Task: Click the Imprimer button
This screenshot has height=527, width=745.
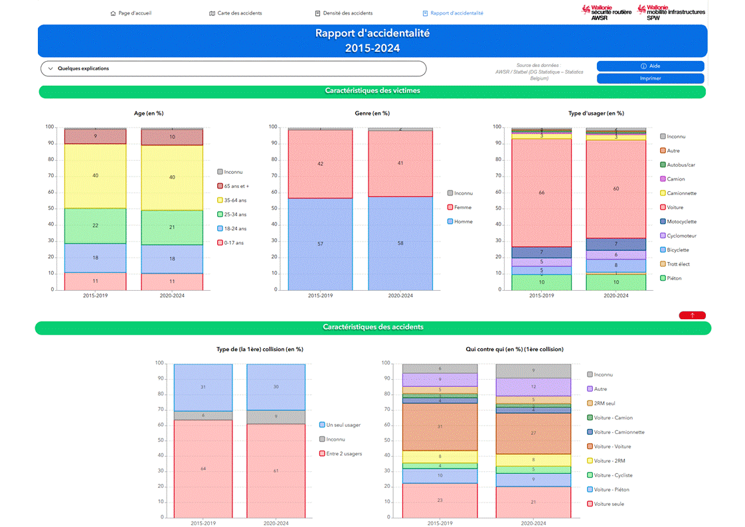Action: (x=651, y=78)
